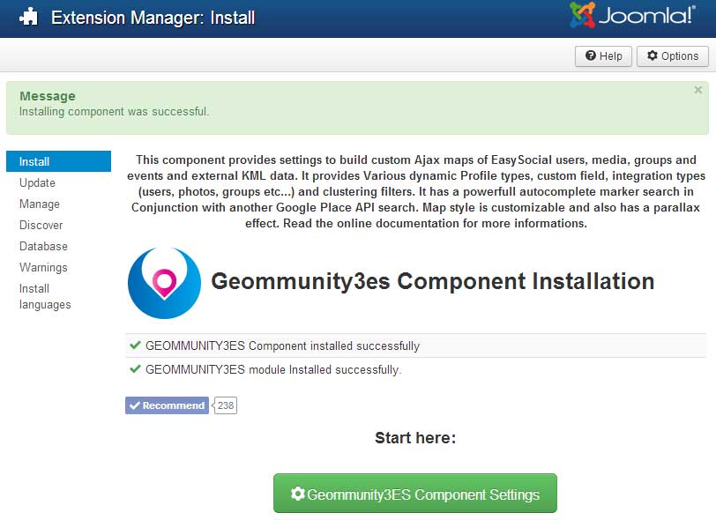Click the "Geommunity3es Component Installation" heading
Viewport: 716px width, 520px height.
tap(432, 281)
